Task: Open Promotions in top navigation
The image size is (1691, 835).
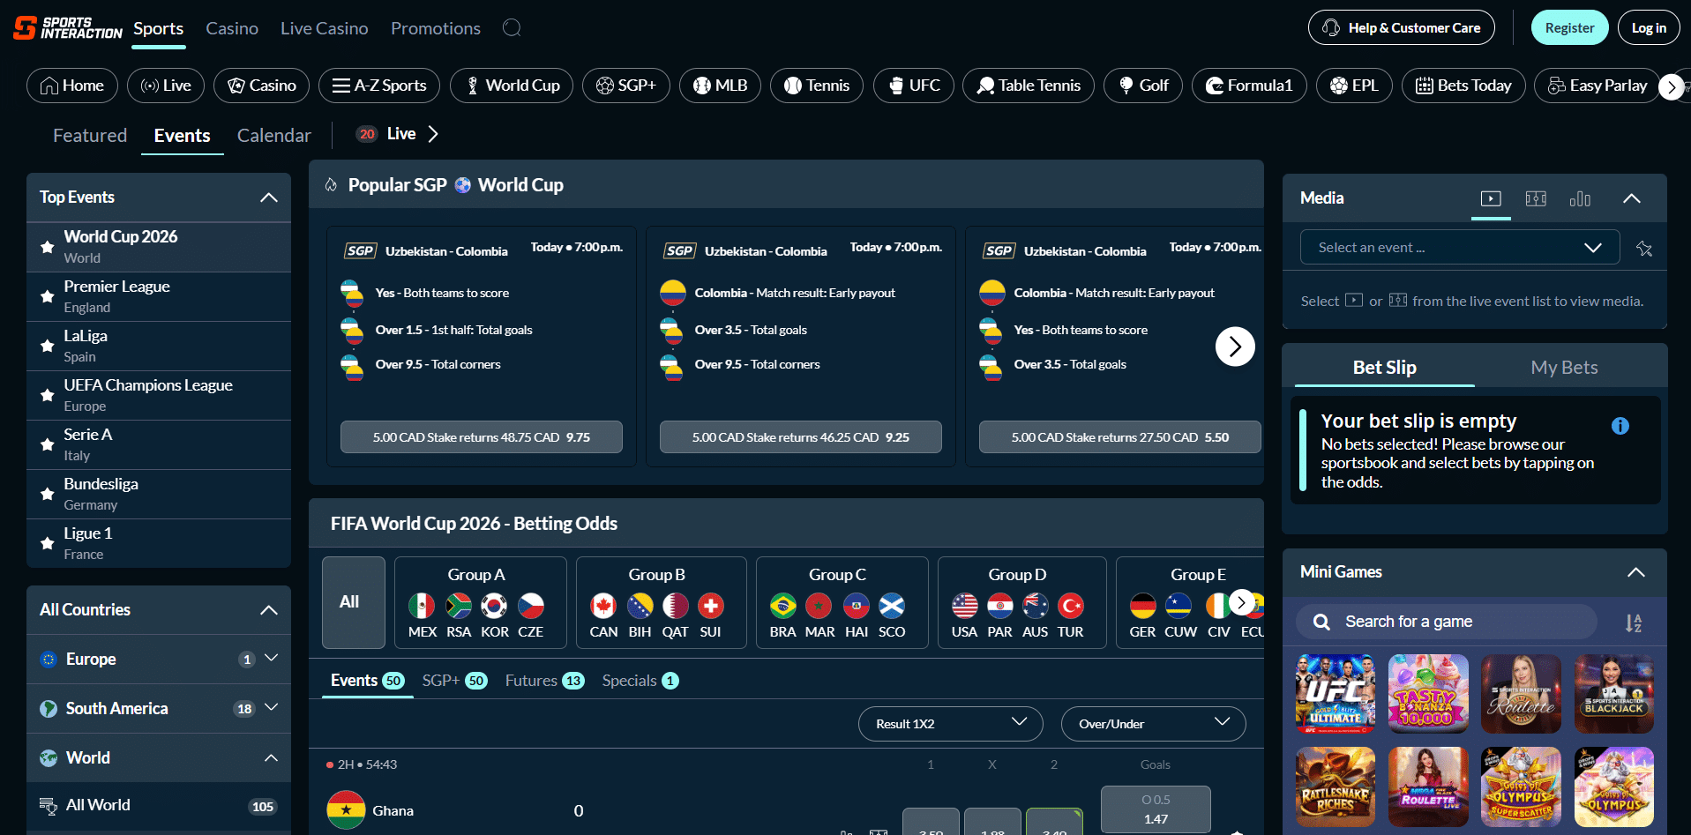Action: tap(436, 28)
